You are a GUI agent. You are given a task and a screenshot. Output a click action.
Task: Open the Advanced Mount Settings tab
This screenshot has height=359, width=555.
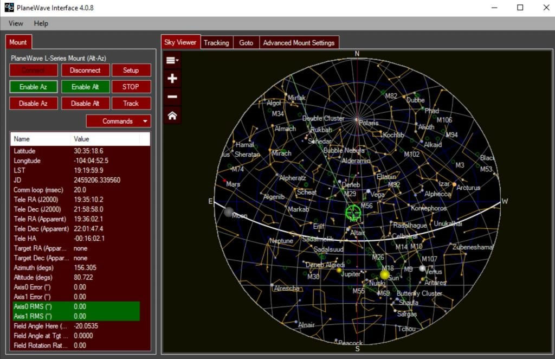tap(299, 43)
